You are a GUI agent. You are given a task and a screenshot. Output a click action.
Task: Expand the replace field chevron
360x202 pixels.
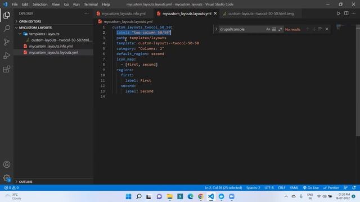click(x=216, y=29)
